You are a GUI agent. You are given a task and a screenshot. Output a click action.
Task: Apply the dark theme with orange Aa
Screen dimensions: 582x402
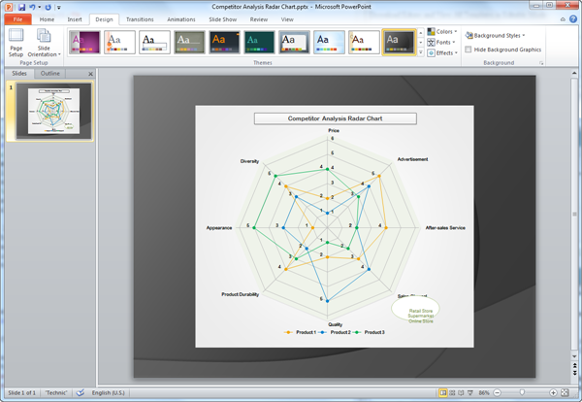point(224,43)
